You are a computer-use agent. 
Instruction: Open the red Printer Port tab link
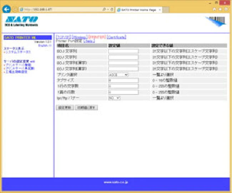pos(97,37)
